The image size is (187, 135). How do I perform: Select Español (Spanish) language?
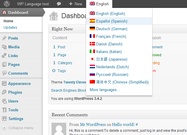[x=119, y=21]
